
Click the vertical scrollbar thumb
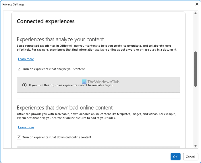196,69
